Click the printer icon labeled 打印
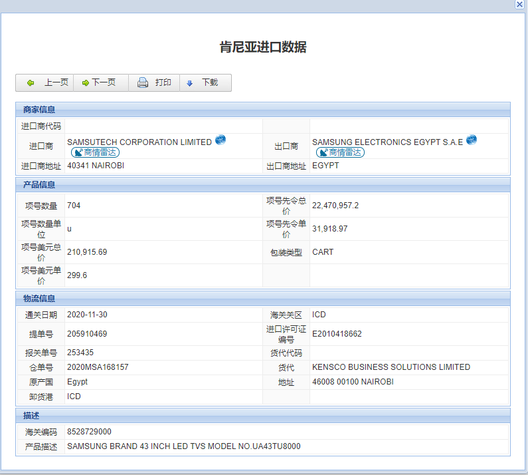This screenshot has width=528, height=475. (153, 82)
